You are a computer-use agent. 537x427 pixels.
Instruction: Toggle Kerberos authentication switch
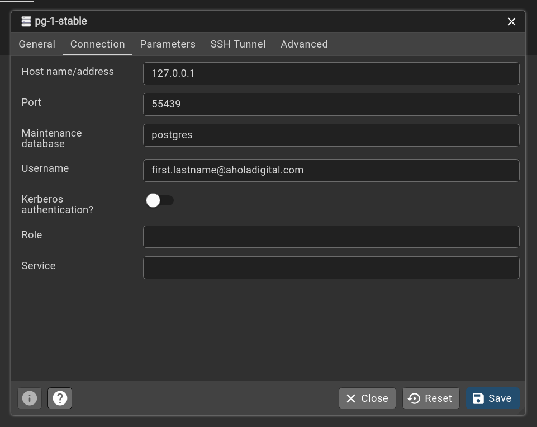[160, 200]
